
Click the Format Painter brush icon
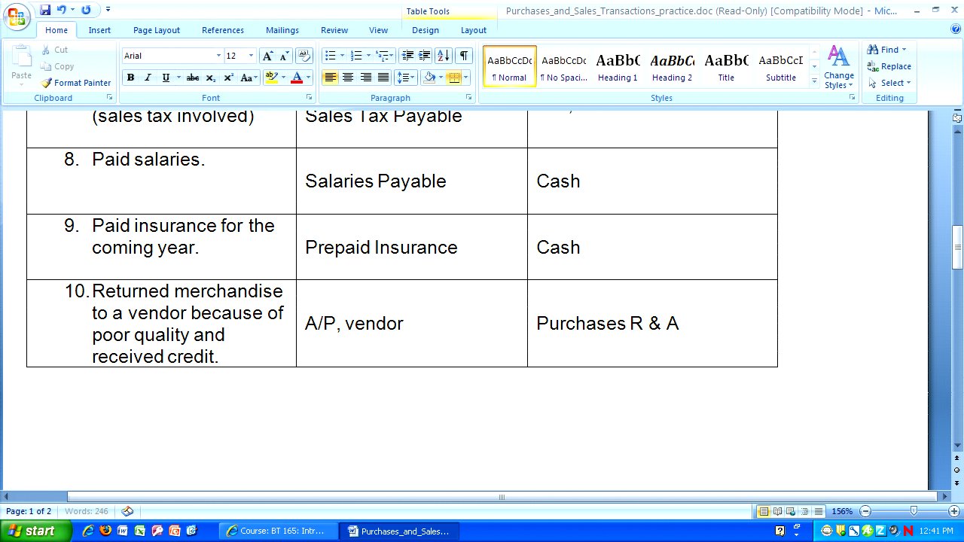47,83
